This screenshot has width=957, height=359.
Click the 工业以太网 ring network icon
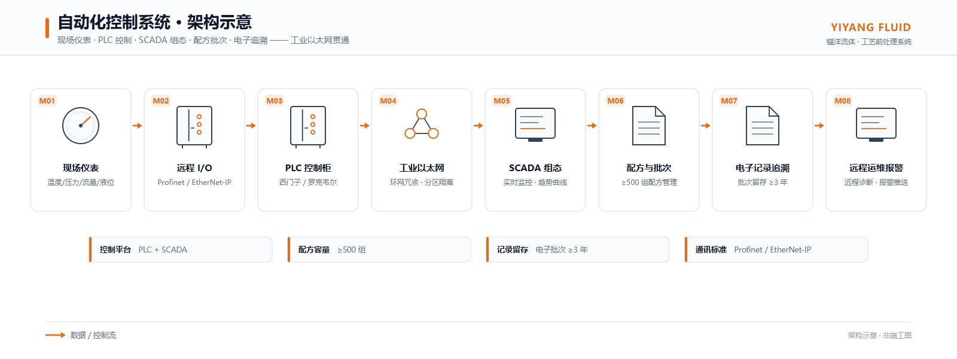tap(422, 124)
